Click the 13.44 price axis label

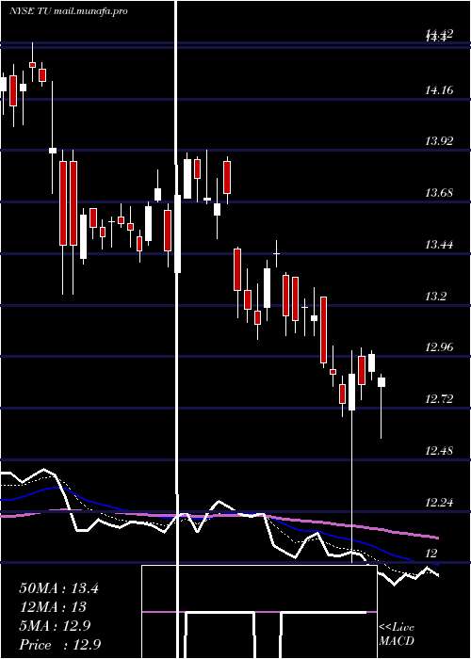tap(439, 244)
